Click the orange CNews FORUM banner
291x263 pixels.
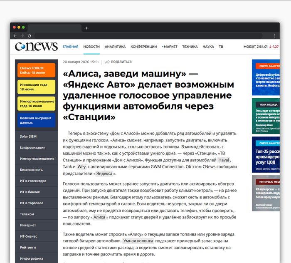click(36, 70)
